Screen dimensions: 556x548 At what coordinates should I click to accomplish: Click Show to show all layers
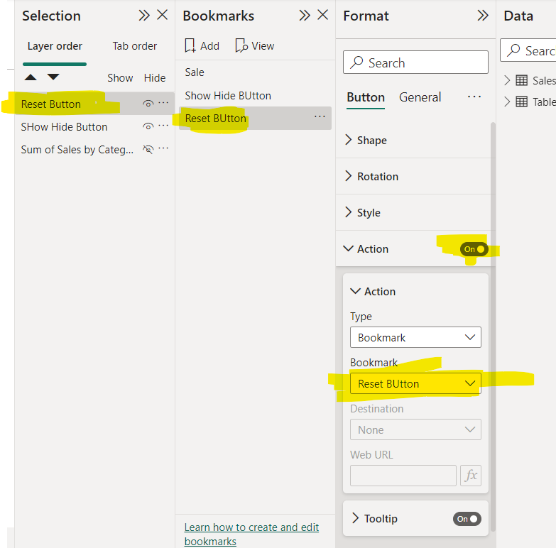pos(120,78)
